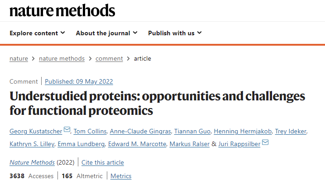Click Published: 09 May 2022 link
This screenshot has width=325, height=189.
(x=79, y=81)
